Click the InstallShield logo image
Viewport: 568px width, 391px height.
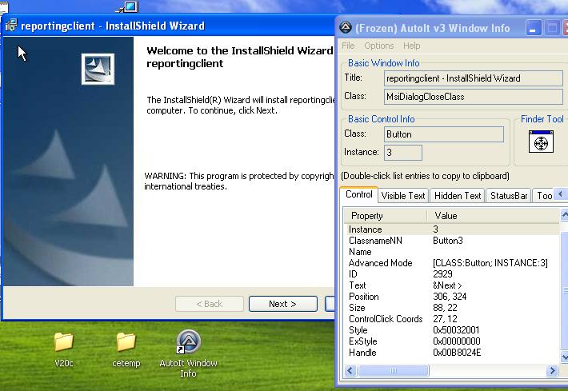(x=98, y=69)
